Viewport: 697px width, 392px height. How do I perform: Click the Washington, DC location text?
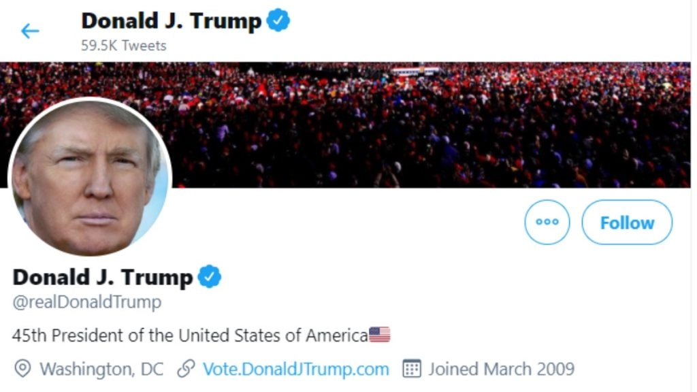(x=101, y=369)
